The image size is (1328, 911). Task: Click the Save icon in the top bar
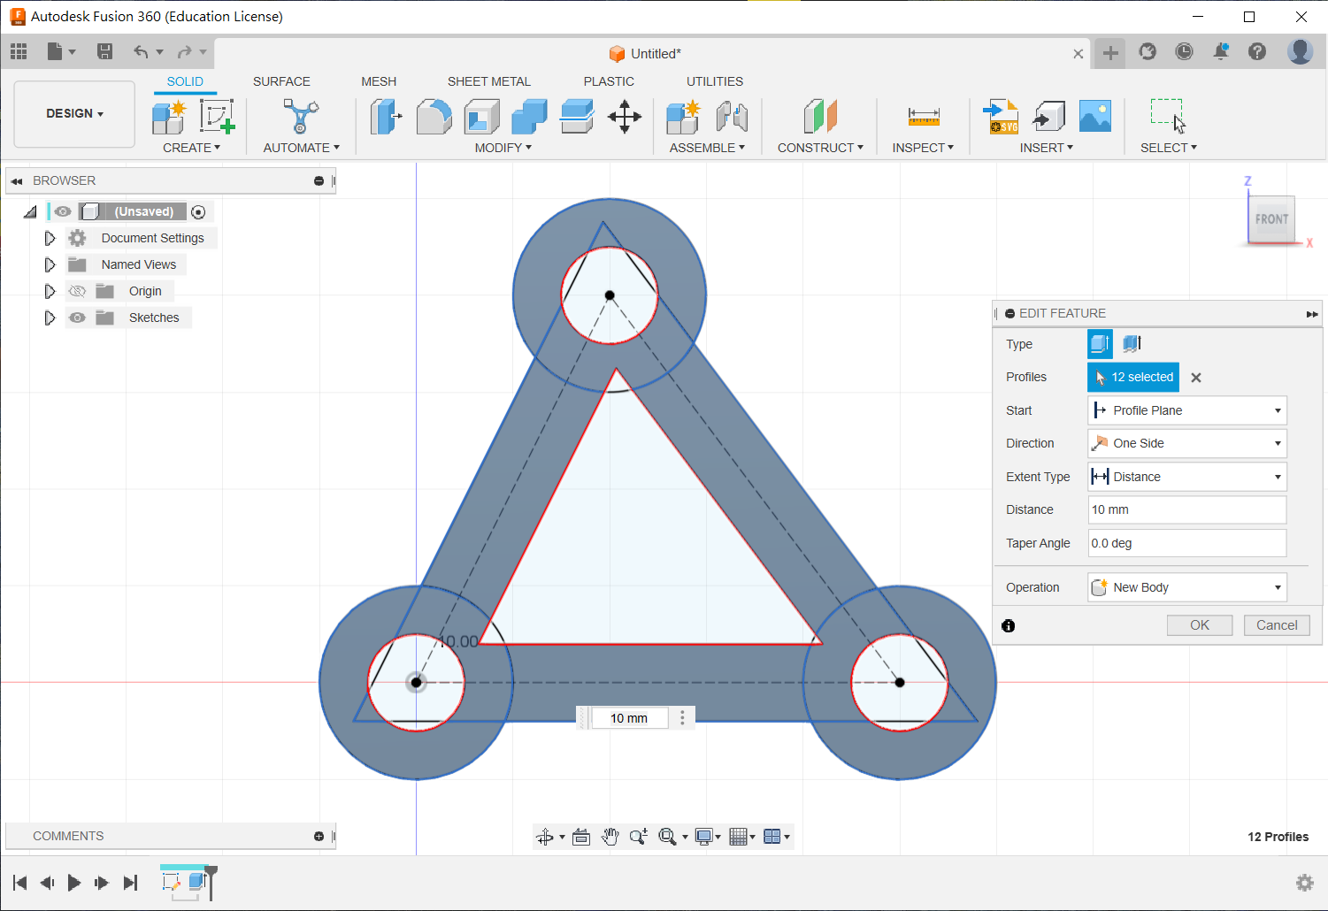tap(104, 52)
